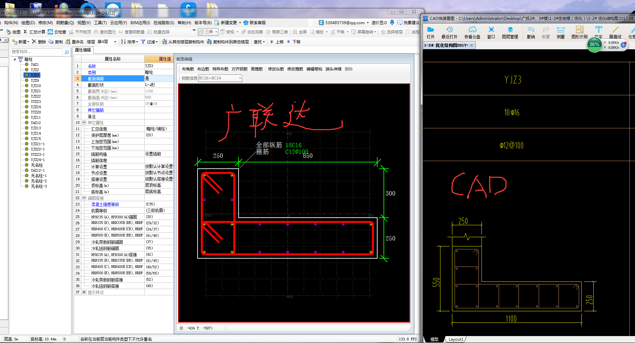Select YAZ1 in component tree
This screenshot has width=635, height=343.
point(35,64)
